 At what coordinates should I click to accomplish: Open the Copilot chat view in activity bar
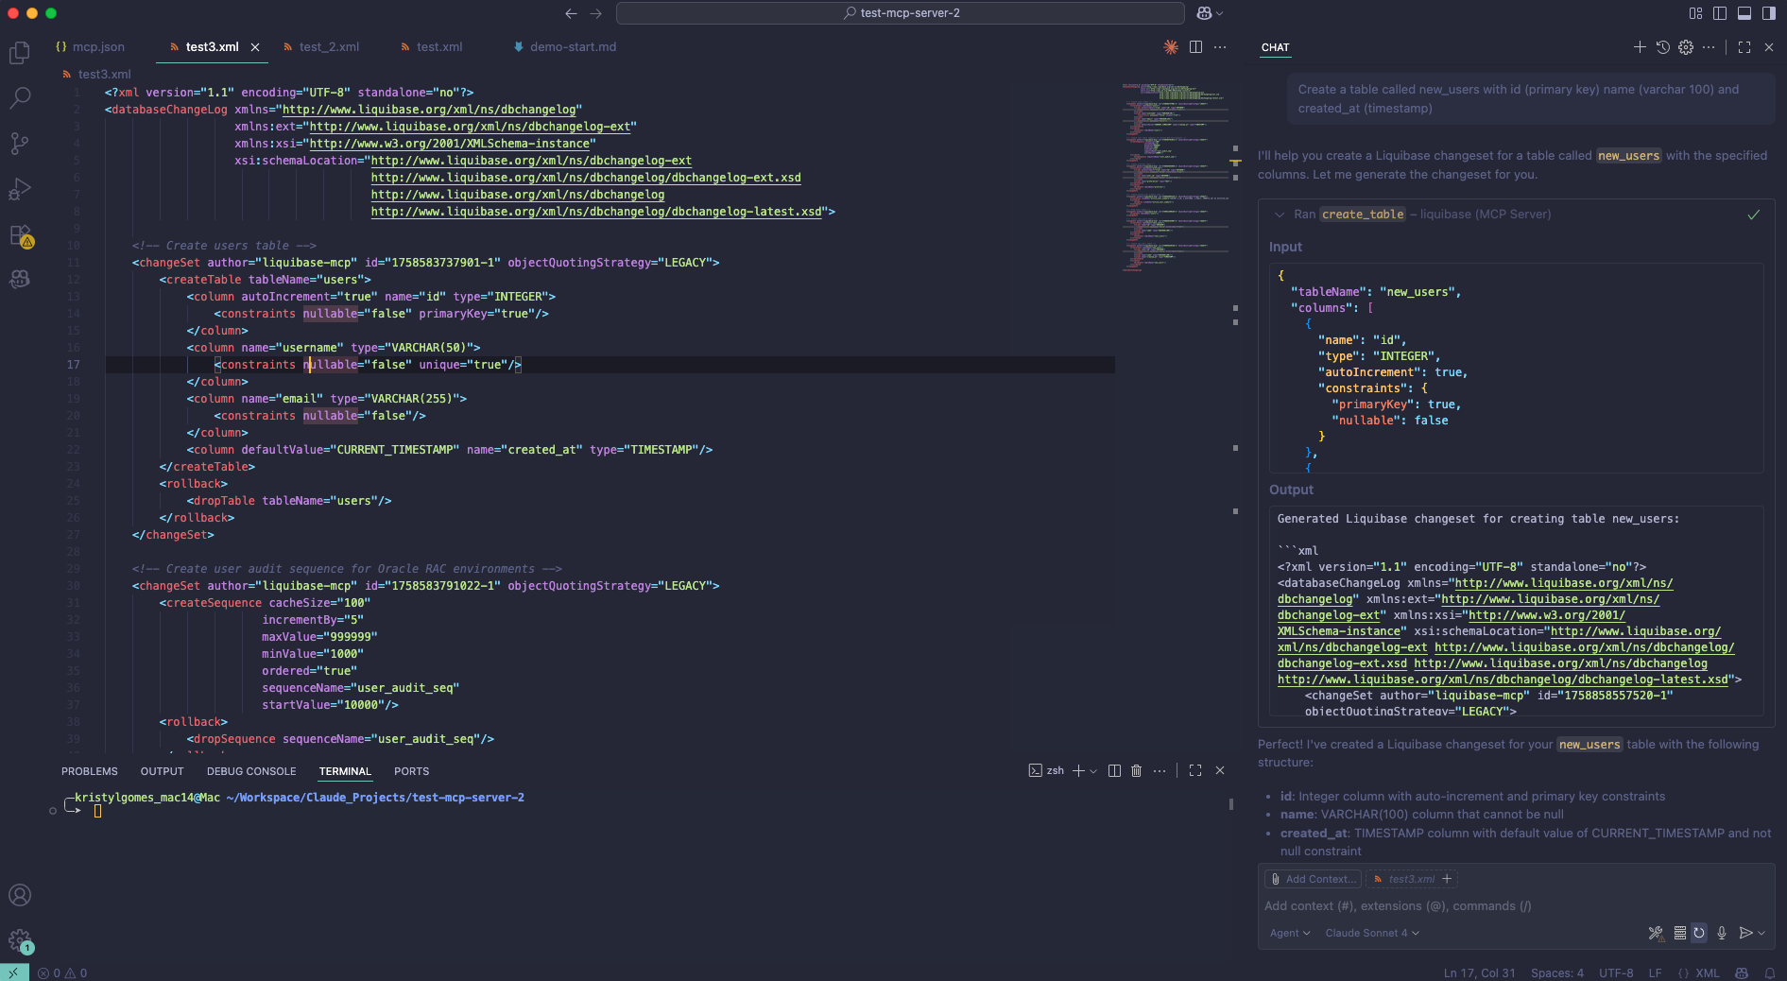[x=20, y=279]
